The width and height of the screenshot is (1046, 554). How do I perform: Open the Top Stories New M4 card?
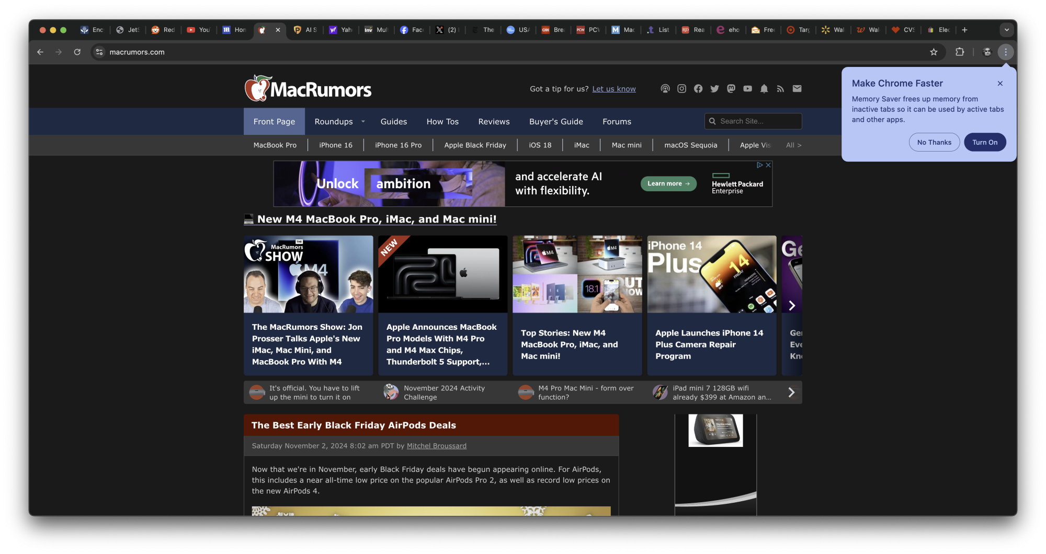click(x=577, y=305)
